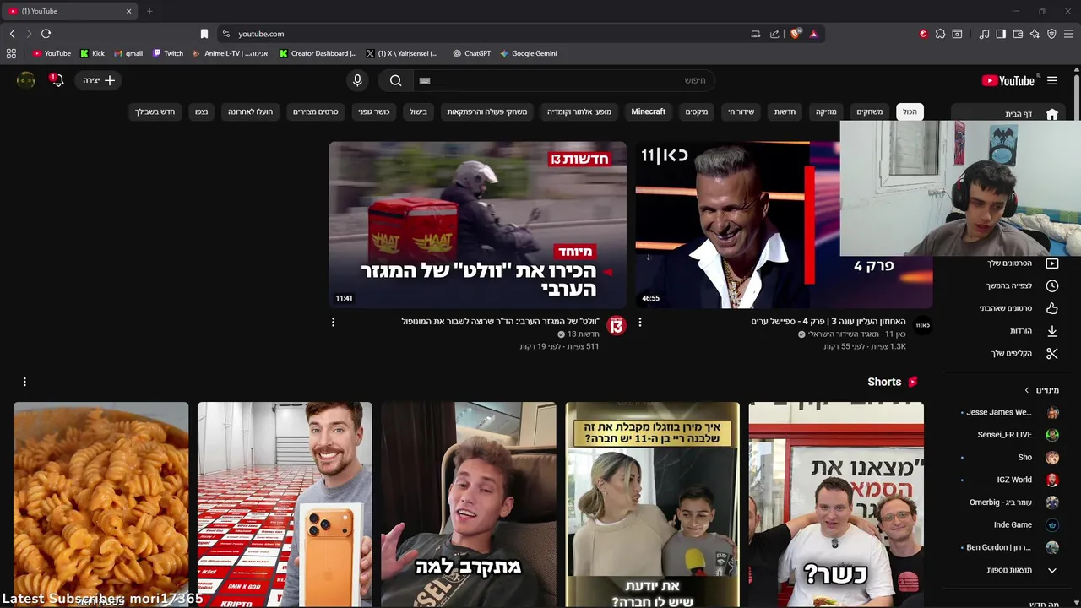Open Brave Shields lion icon
The height and width of the screenshot is (608, 1081).
point(796,34)
